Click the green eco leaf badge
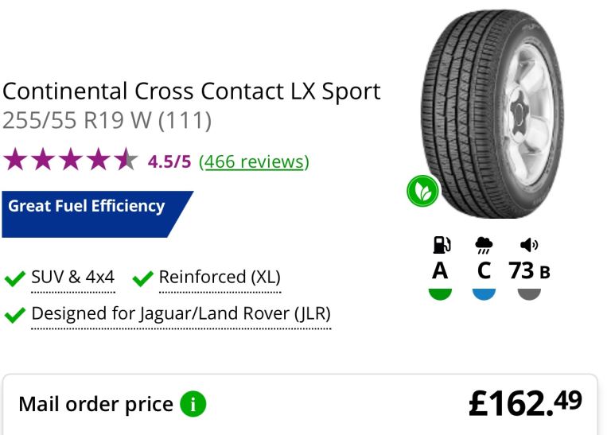The width and height of the screenshot is (611, 435). click(x=423, y=192)
